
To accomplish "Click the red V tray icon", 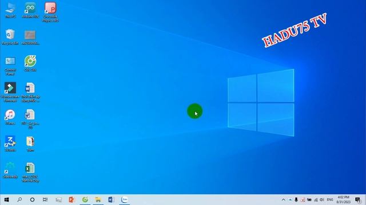I will click(303, 200).
